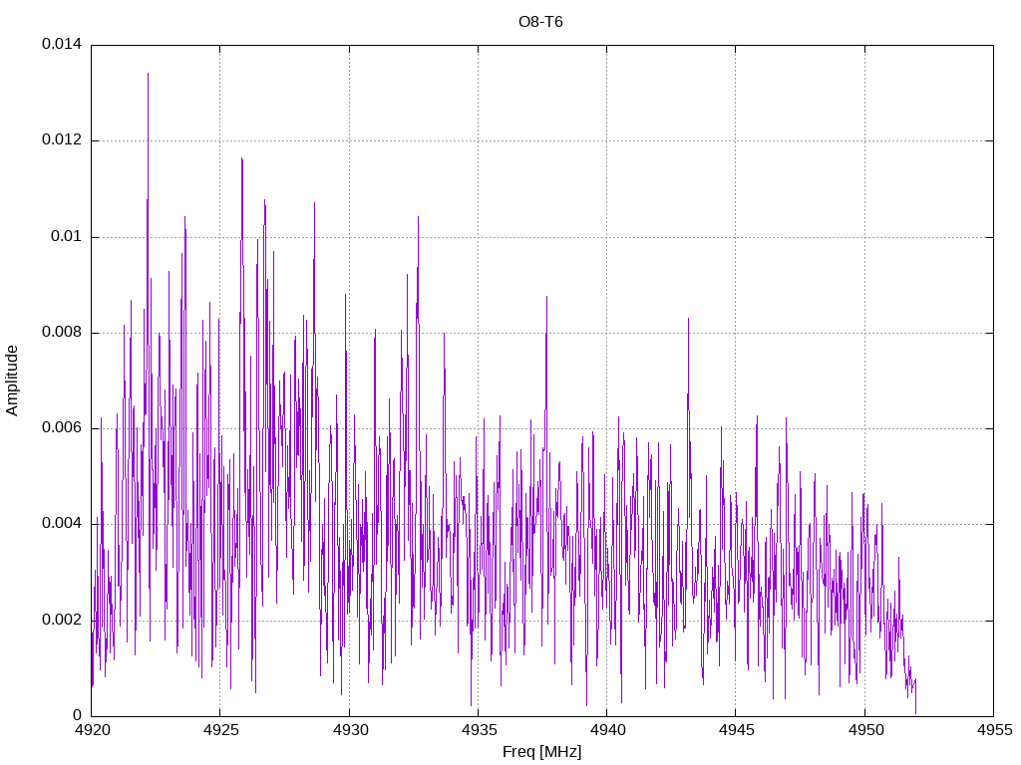Click the 0.006 y-axis tick label
The height and width of the screenshot is (765, 1021).
(62, 427)
